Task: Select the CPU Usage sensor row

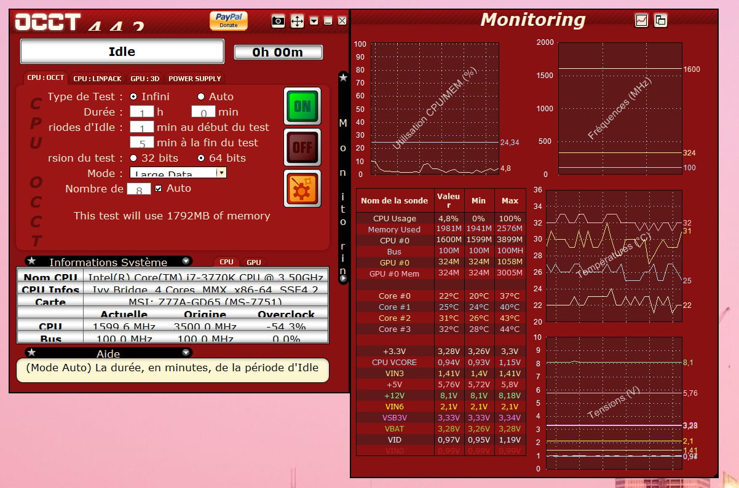Action: 441,218
